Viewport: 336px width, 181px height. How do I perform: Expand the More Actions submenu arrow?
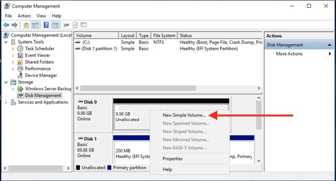point(330,54)
